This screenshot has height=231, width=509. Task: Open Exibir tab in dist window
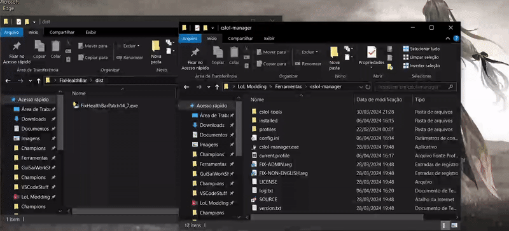pyautogui.click(x=90, y=32)
